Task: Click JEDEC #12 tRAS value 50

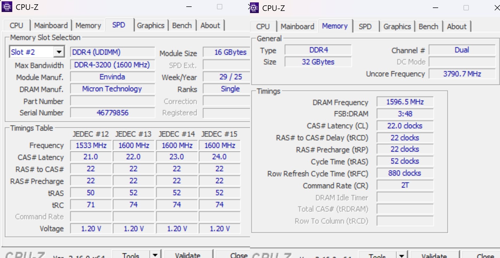Action: tap(91, 193)
